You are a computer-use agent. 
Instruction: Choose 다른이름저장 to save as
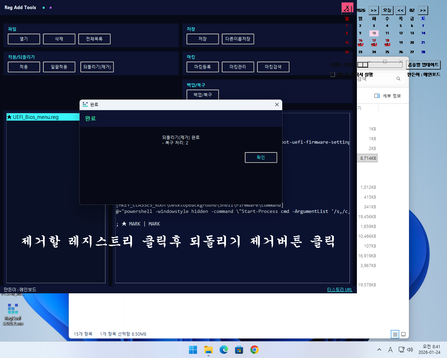pos(238,39)
